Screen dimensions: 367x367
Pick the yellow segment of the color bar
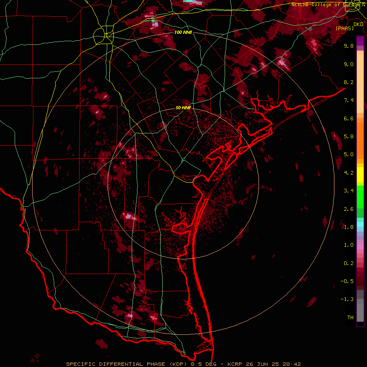(360, 175)
